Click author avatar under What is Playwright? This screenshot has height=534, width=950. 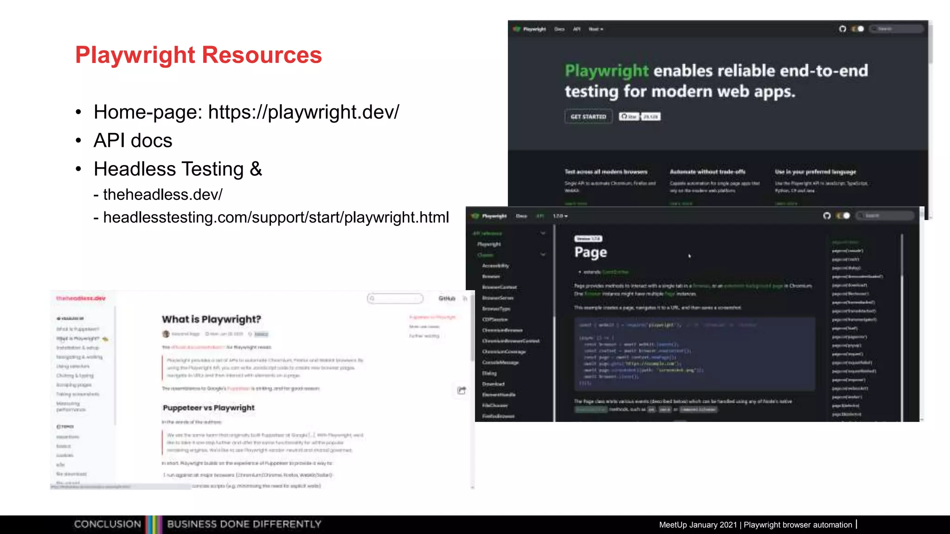166,334
